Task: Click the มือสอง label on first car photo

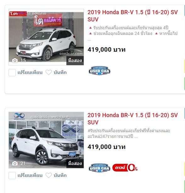Action: 75,60
